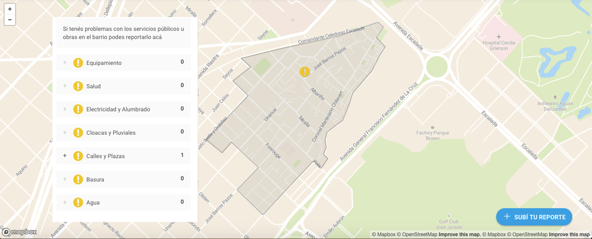Screen dimensions: 592x239
Task: Click the Equipamiento warning icon
Action: (78, 63)
